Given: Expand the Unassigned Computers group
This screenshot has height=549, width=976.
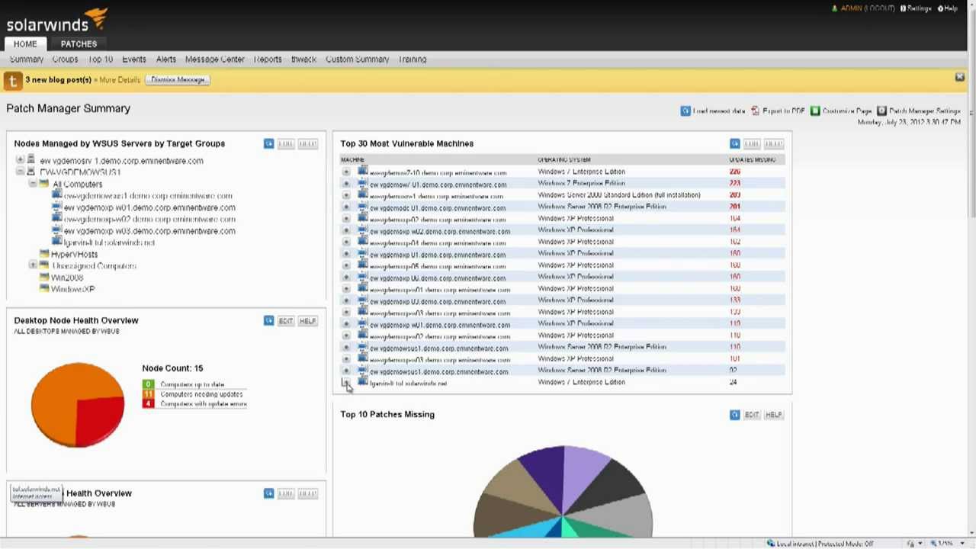Looking at the screenshot, I should pyautogui.click(x=33, y=265).
